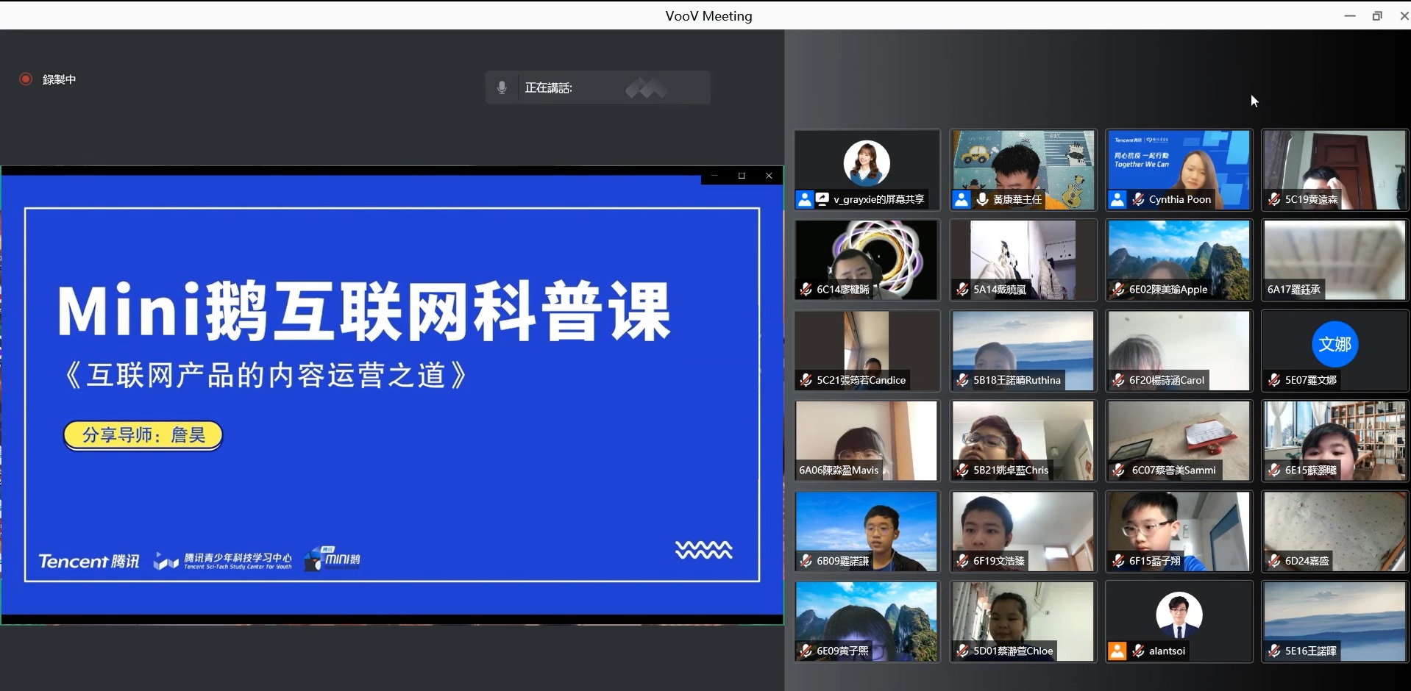Click the yellow 分享导师：詹昊 label on slide
Image resolution: width=1411 pixels, height=691 pixels.
(x=143, y=435)
